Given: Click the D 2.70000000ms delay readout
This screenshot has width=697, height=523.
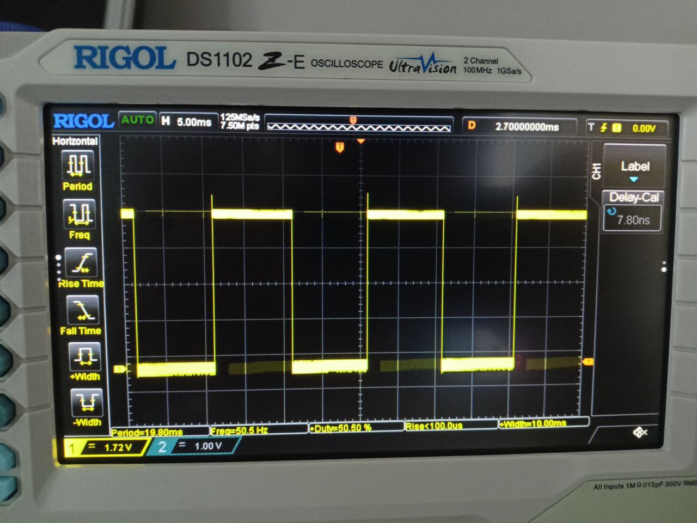Looking at the screenshot, I should (x=519, y=126).
